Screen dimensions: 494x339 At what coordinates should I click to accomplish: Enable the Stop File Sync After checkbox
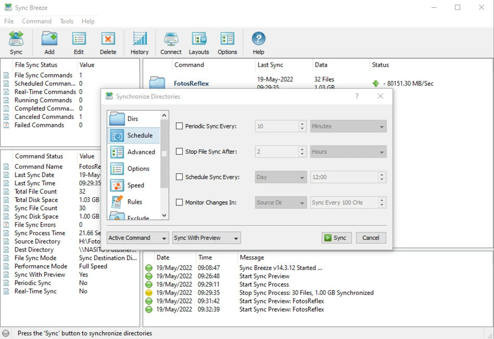(x=179, y=151)
